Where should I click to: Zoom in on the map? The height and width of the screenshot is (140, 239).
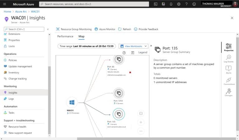point(141,122)
